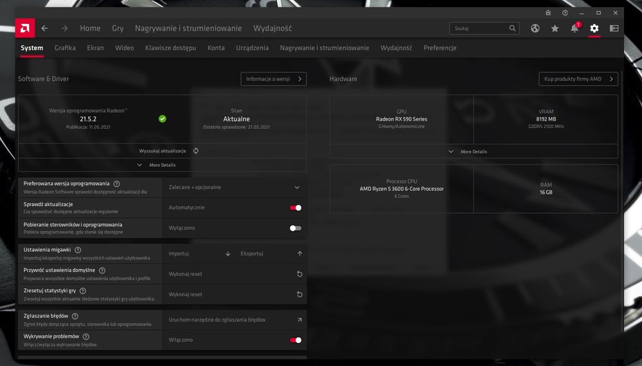Click the Eksportuj up arrow icon
Screen dimensions: 642x366
click(299, 254)
